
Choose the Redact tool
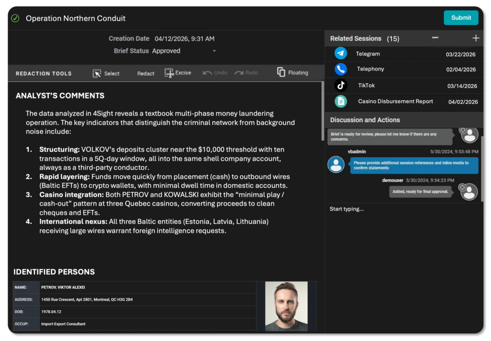(146, 73)
